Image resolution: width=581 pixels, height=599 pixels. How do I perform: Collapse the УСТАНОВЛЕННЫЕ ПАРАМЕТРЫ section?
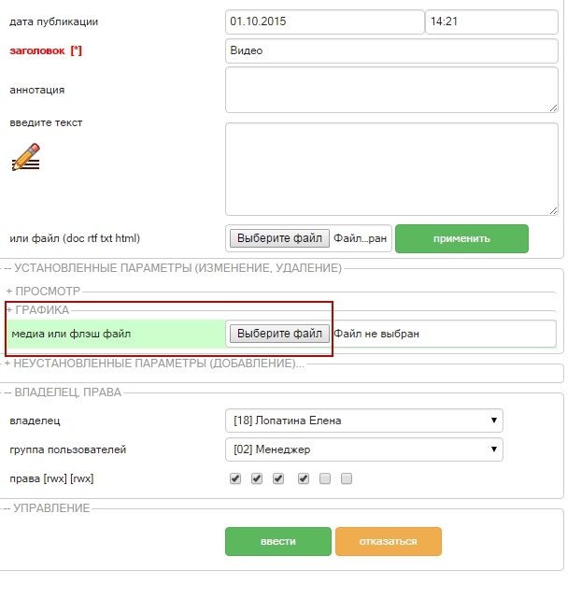pyautogui.click(x=173, y=268)
